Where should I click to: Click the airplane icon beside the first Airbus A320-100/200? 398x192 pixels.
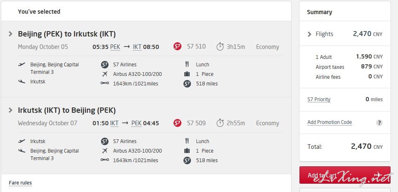pyautogui.click(x=105, y=74)
